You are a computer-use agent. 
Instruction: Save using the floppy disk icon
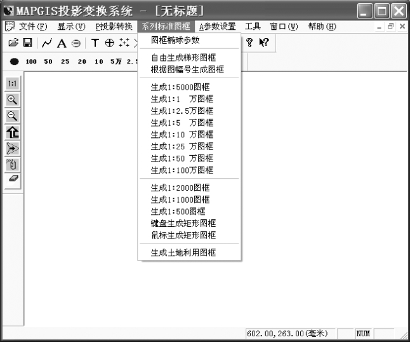tap(27, 43)
